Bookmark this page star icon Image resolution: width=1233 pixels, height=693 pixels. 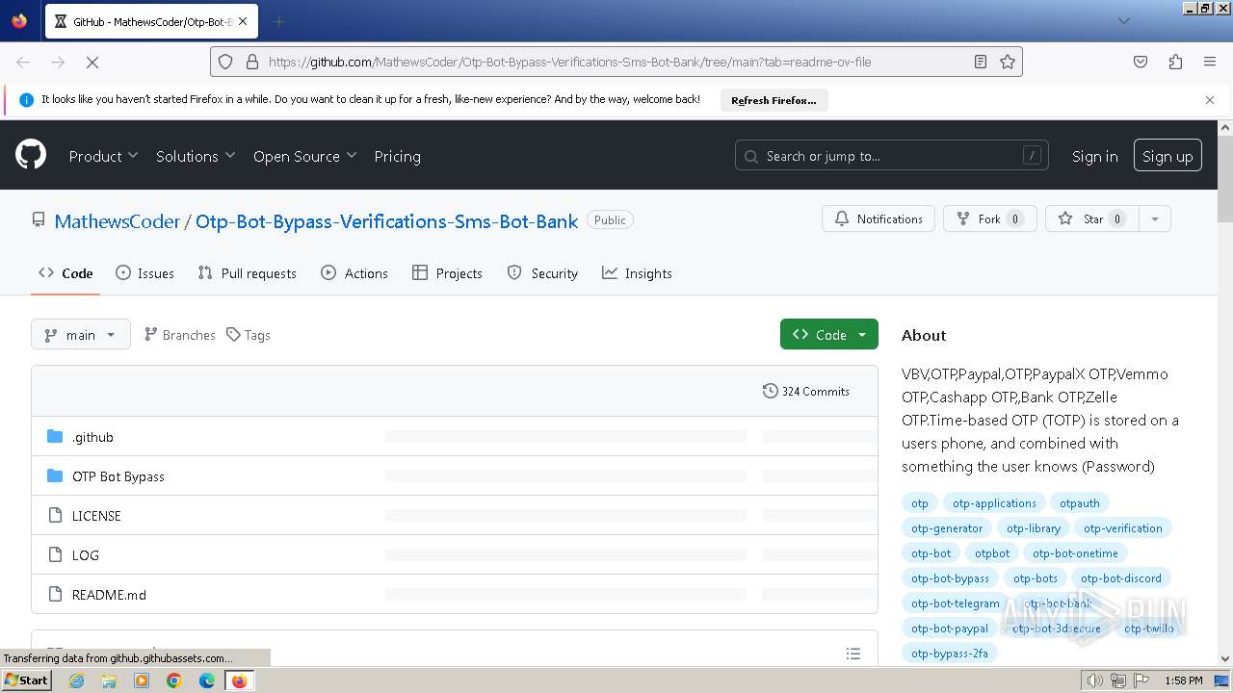(x=1008, y=62)
